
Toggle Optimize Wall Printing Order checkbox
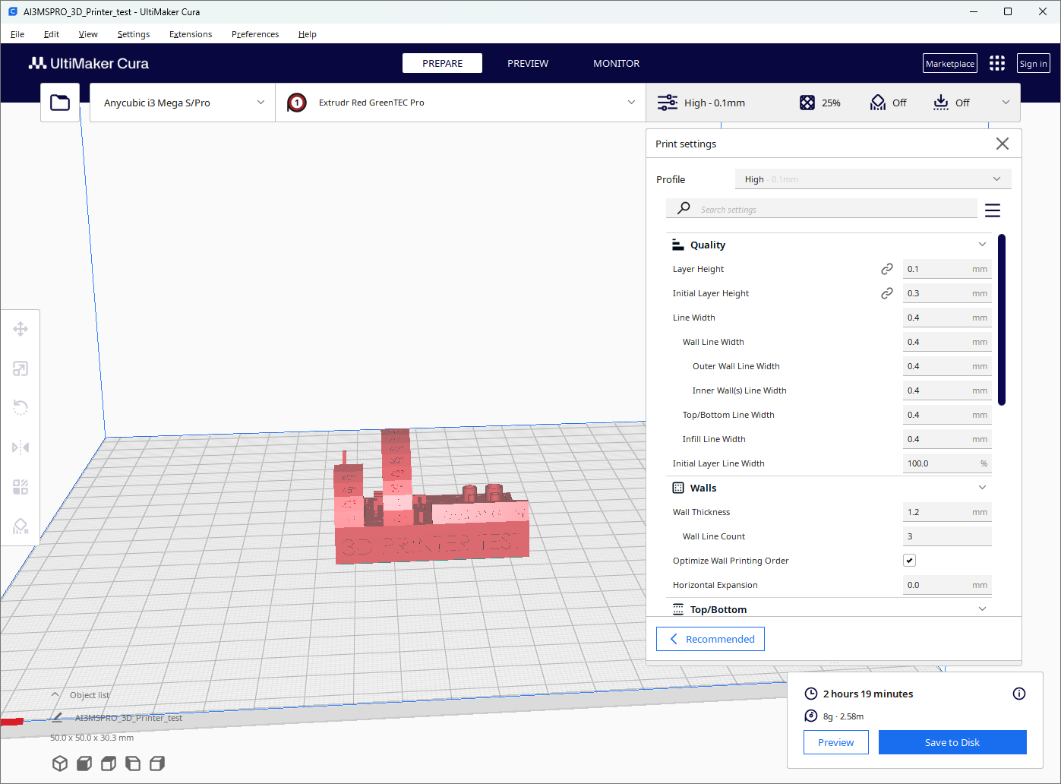(909, 561)
